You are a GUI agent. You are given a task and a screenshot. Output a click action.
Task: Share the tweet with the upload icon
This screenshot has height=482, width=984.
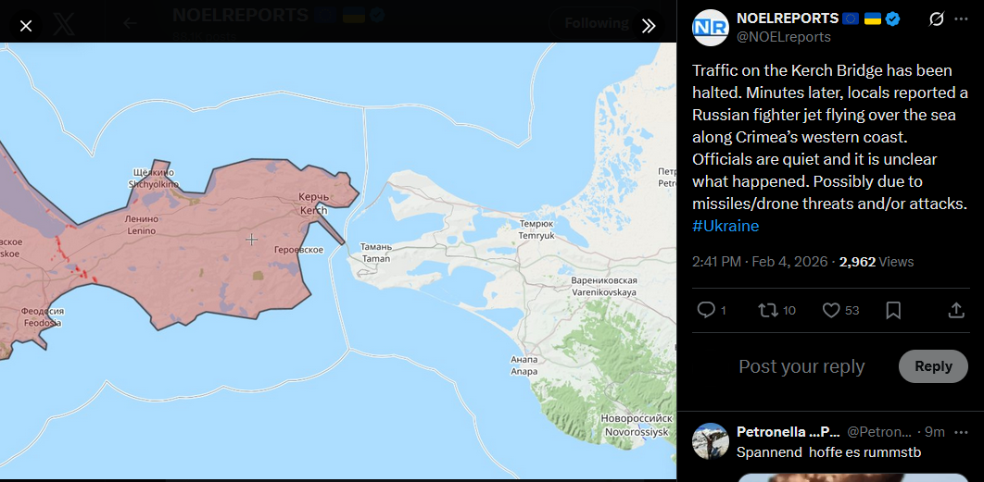[956, 310]
